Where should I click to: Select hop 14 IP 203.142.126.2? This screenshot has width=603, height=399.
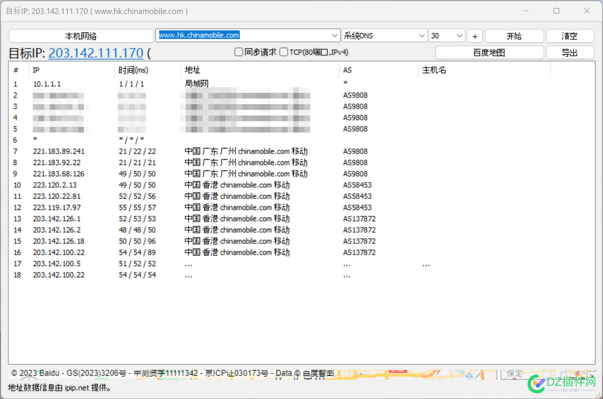57,230
